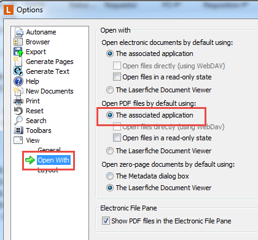258x240 pixels.
Task: Select the Search magnifying glass icon
Action: pos(18,121)
